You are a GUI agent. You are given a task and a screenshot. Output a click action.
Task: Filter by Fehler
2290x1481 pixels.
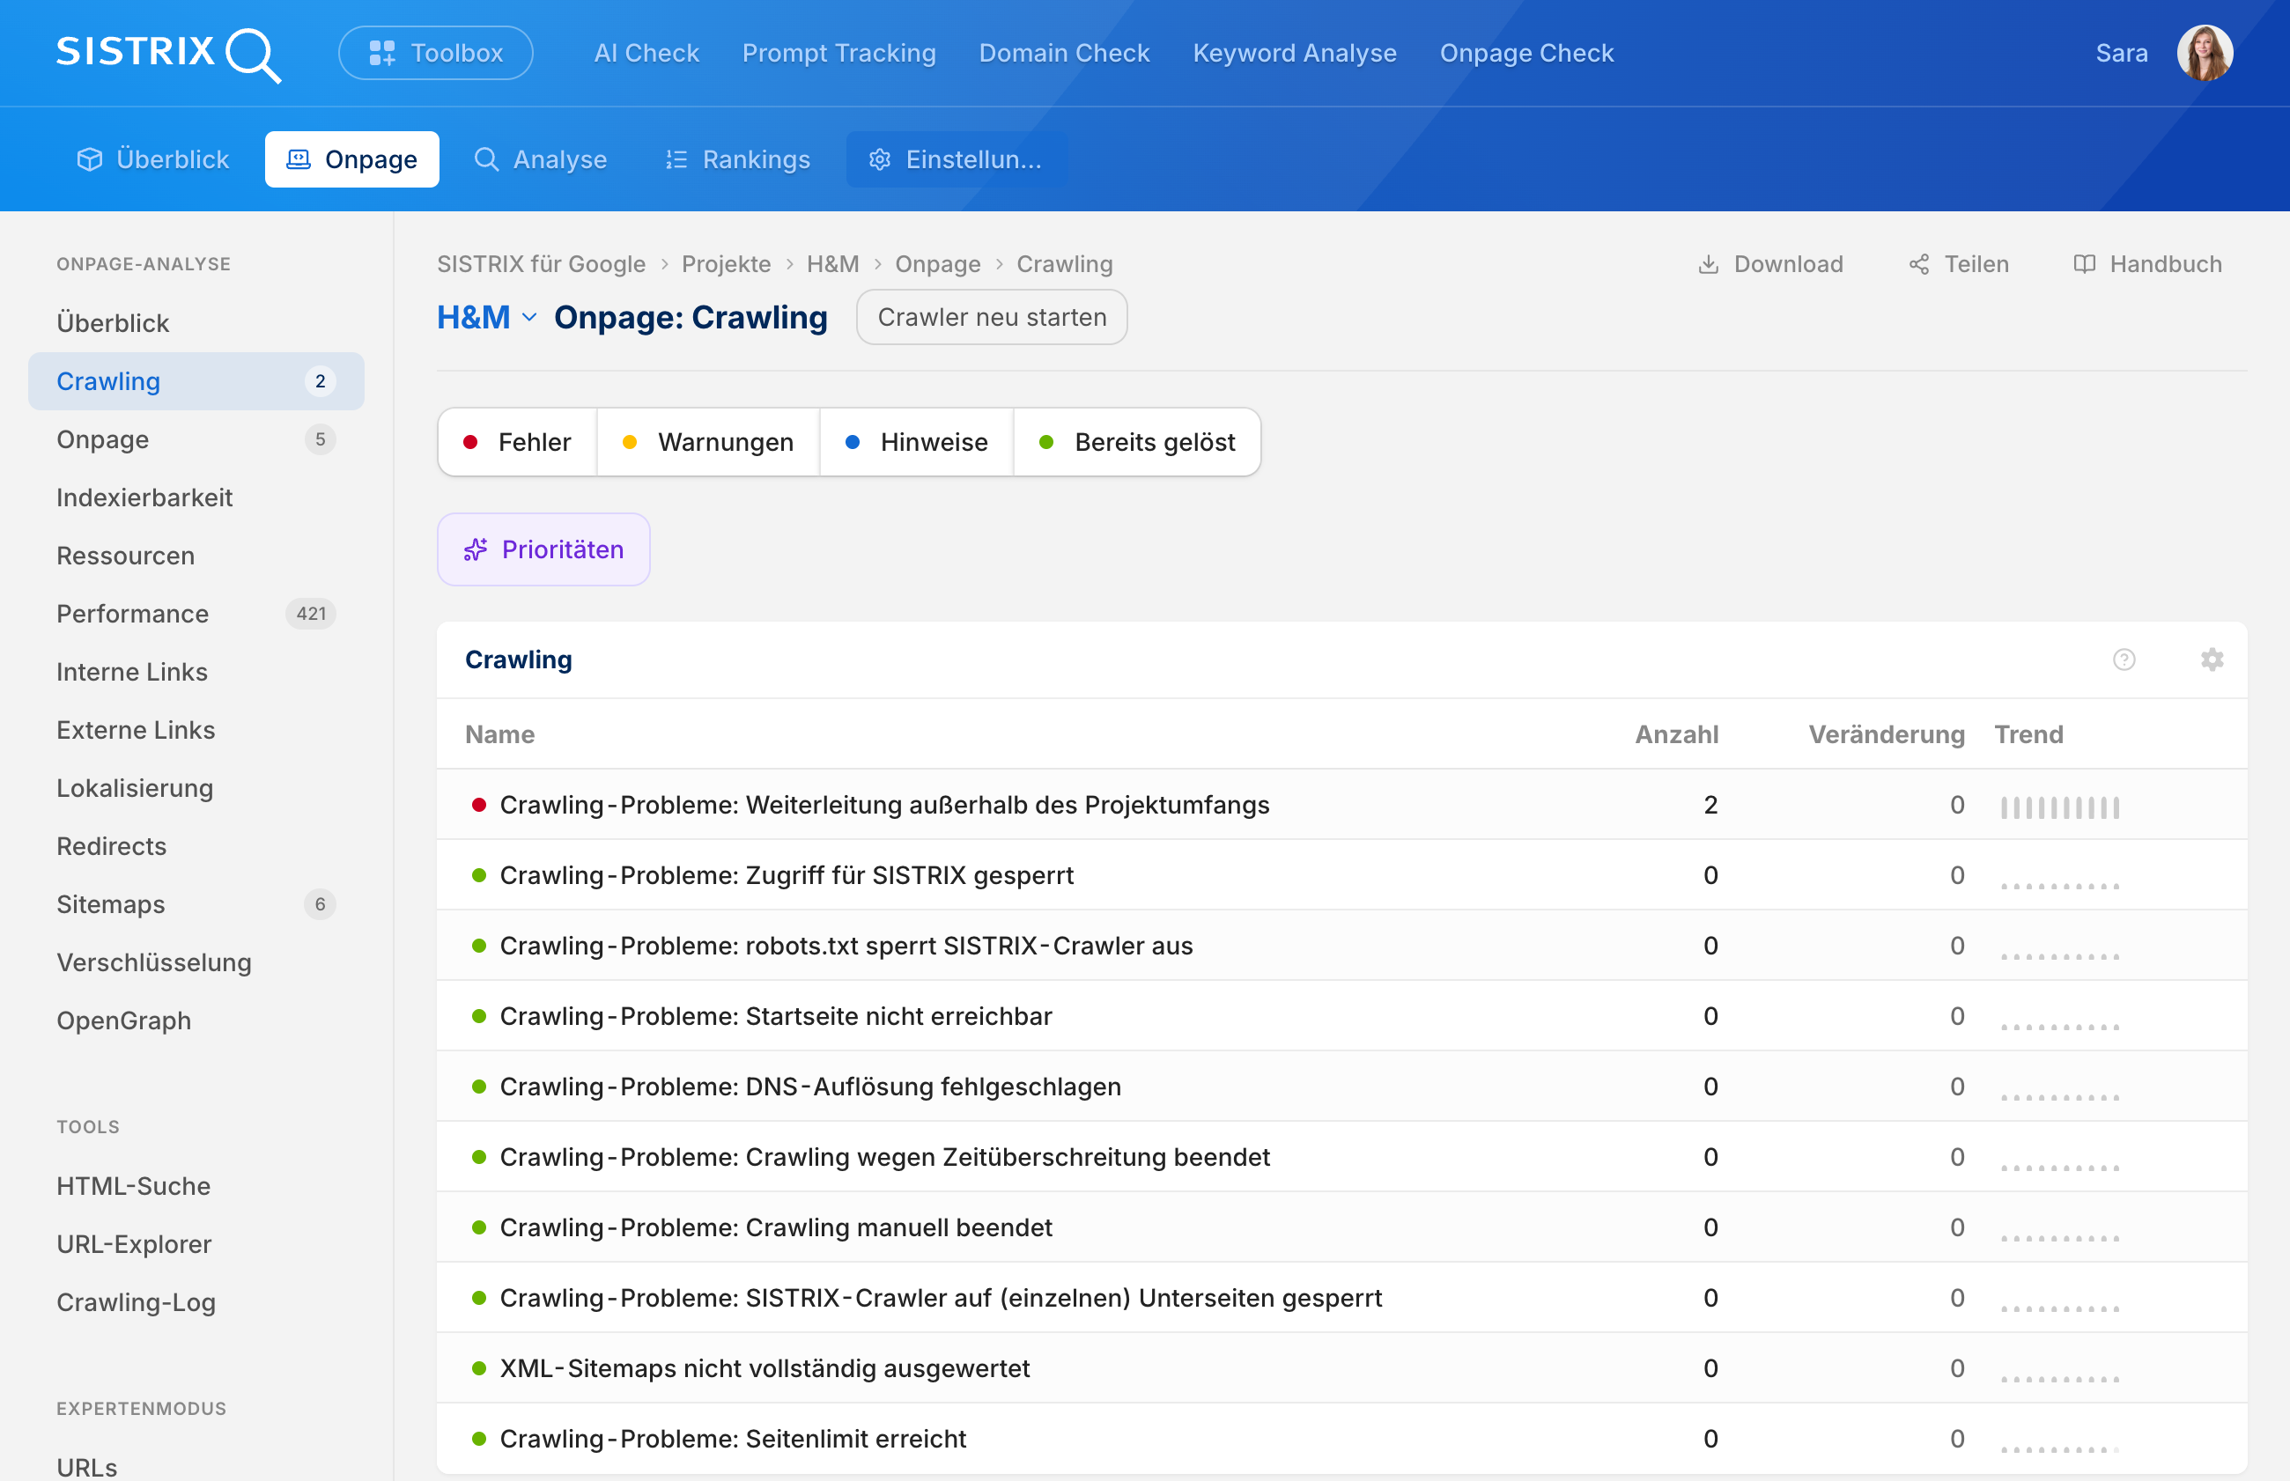[517, 442]
